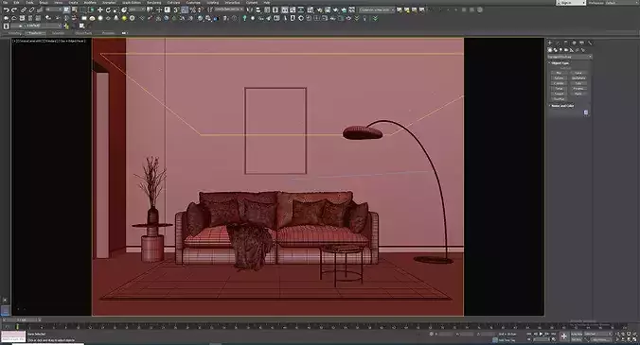The height and width of the screenshot is (345, 640).
Task: Collapse the Name and Color rollout
Action: 562,106
